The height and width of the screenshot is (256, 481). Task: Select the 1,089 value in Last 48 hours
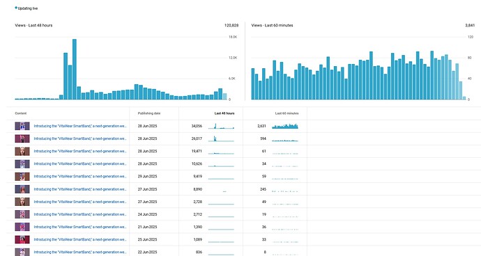click(x=197, y=239)
